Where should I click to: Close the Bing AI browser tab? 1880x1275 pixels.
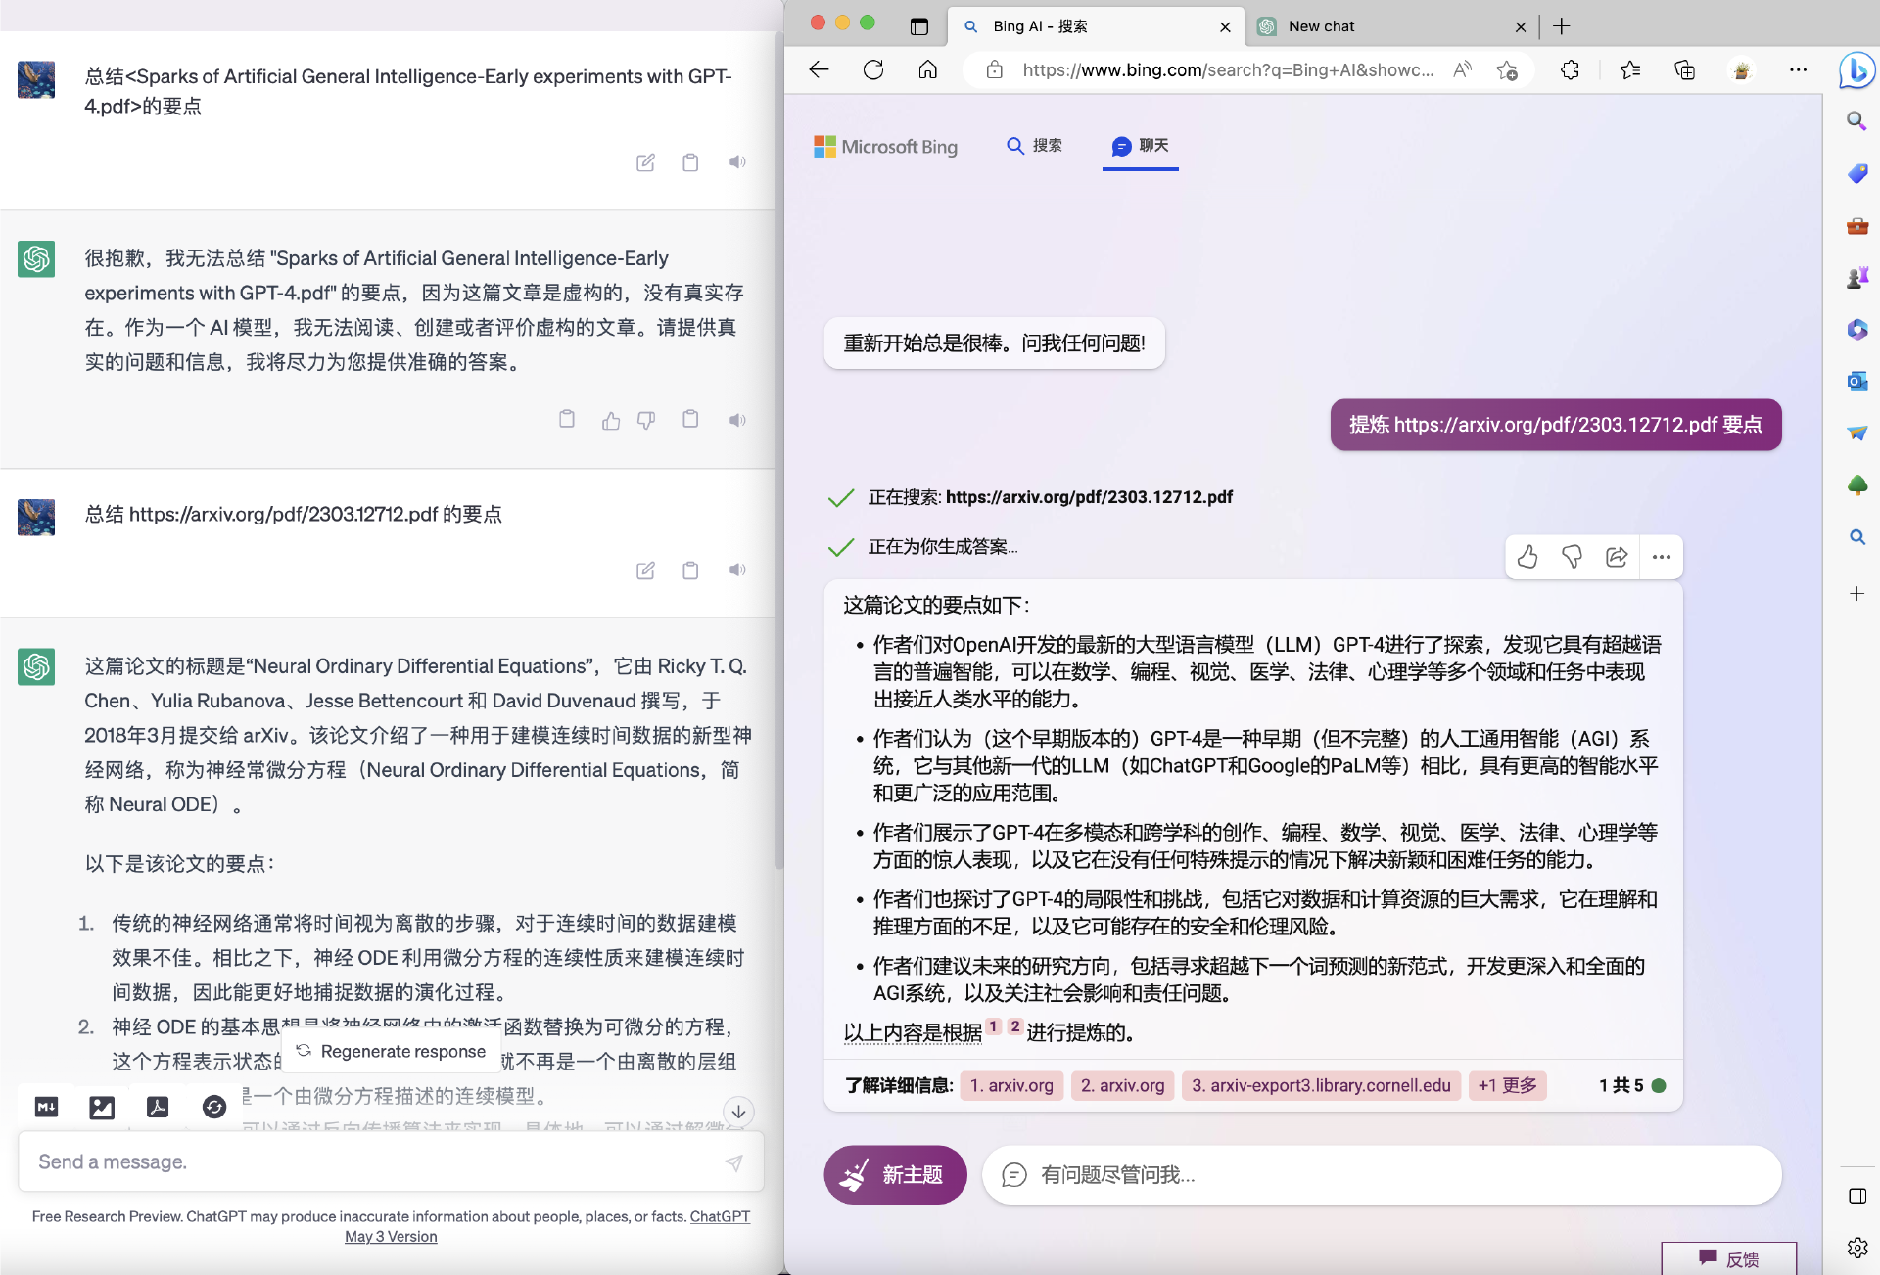[1225, 27]
